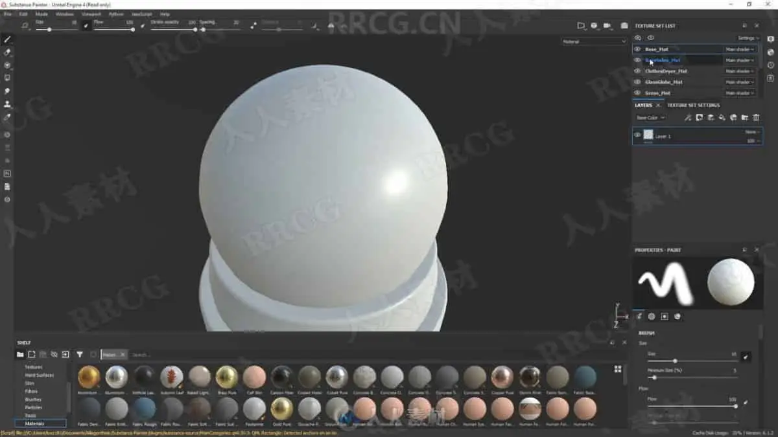Hide the GlassGlobe_Mat texture set

pyautogui.click(x=637, y=82)
